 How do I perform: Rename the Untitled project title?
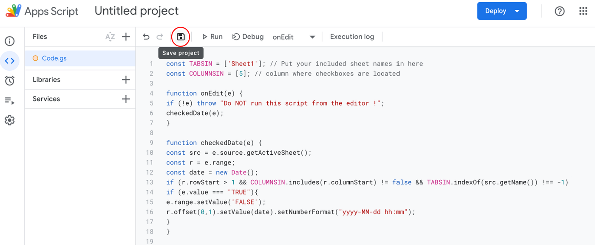click(x=136, y=11)
